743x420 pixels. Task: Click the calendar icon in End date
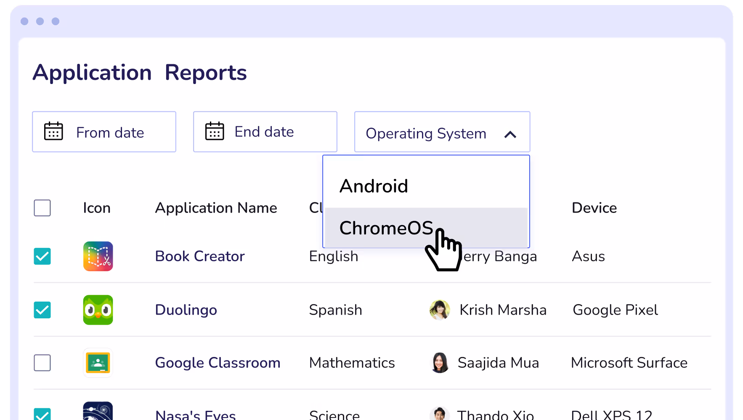click(215, 131)
